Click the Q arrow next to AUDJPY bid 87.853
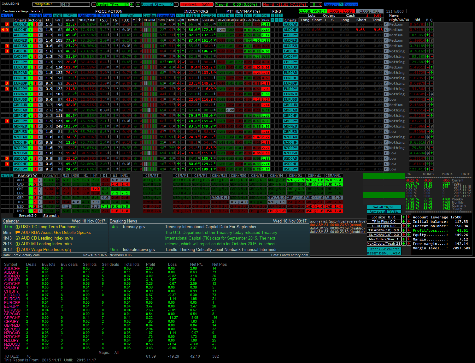The height and width of the screenshot is (363, 475). point(431,35)
